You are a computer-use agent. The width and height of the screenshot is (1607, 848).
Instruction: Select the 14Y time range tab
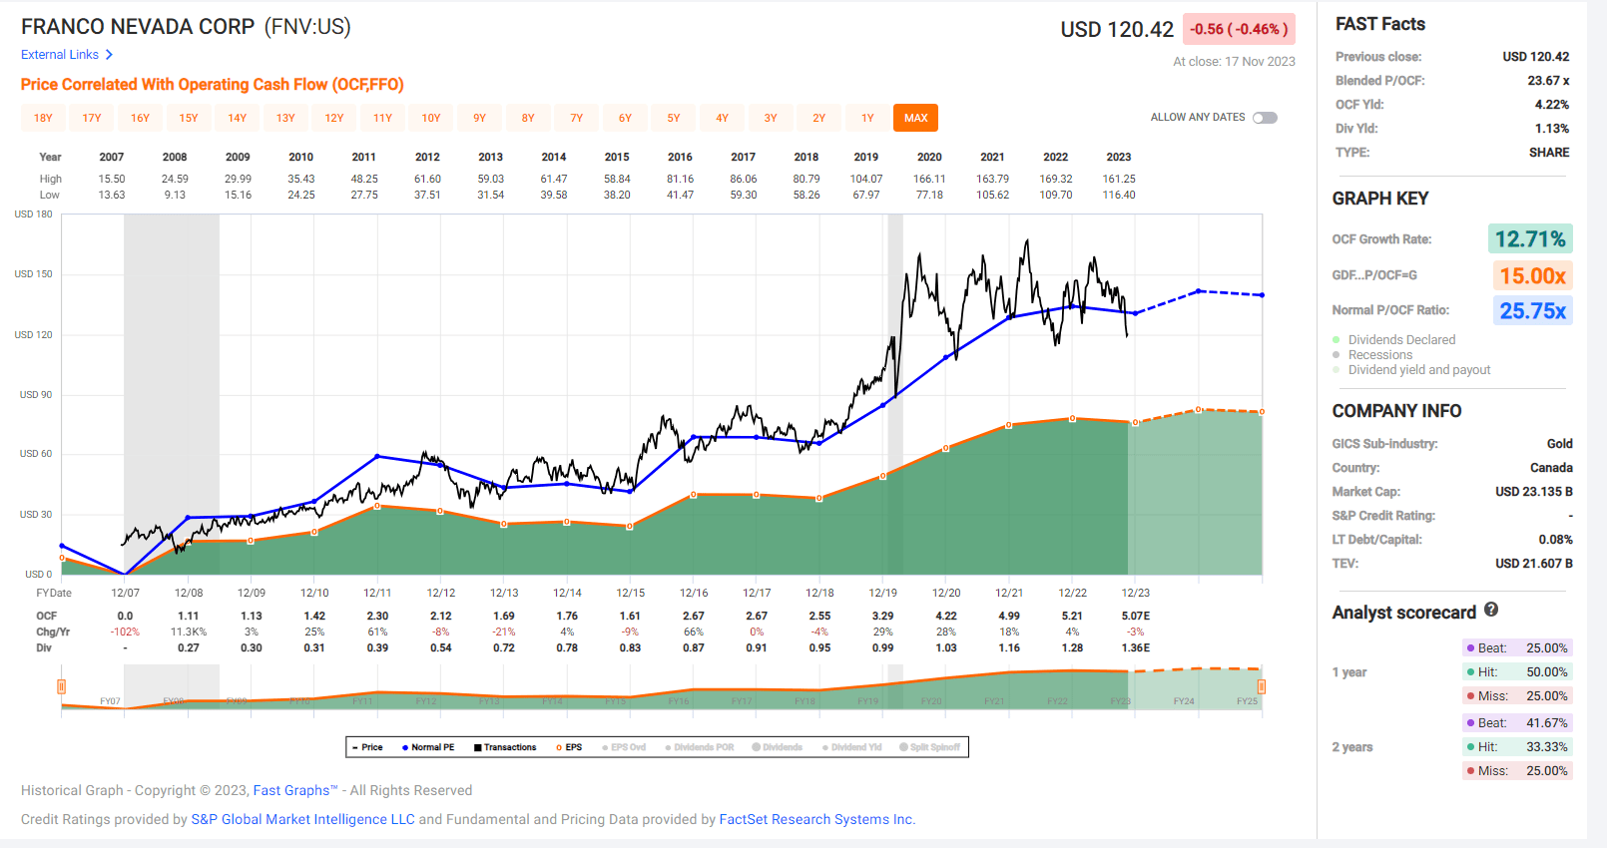pyautogui.click(x=238, y=118)
